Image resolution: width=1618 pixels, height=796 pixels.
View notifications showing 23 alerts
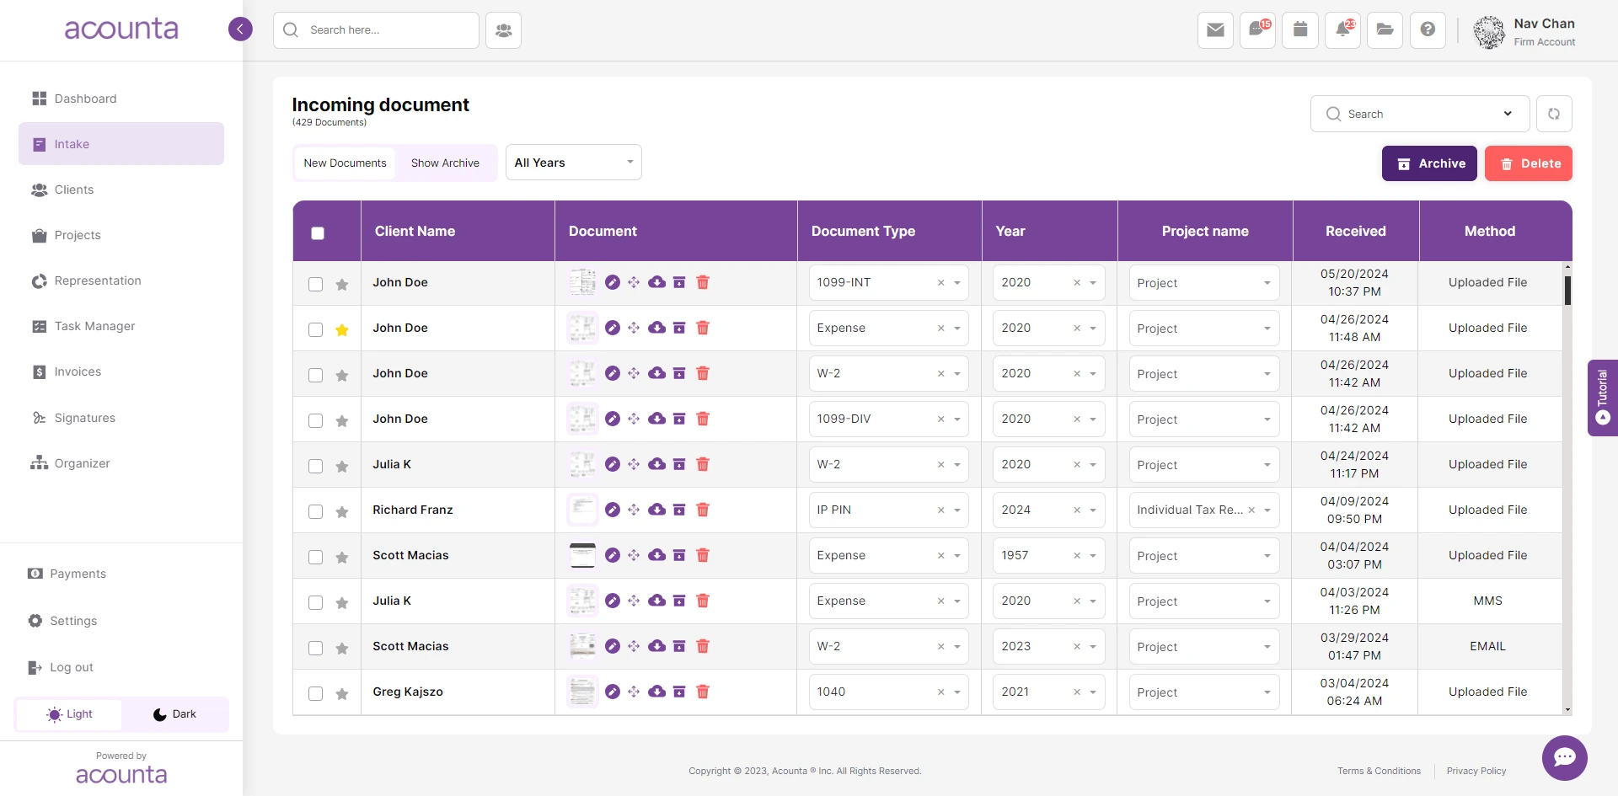tap(1342, 30)
